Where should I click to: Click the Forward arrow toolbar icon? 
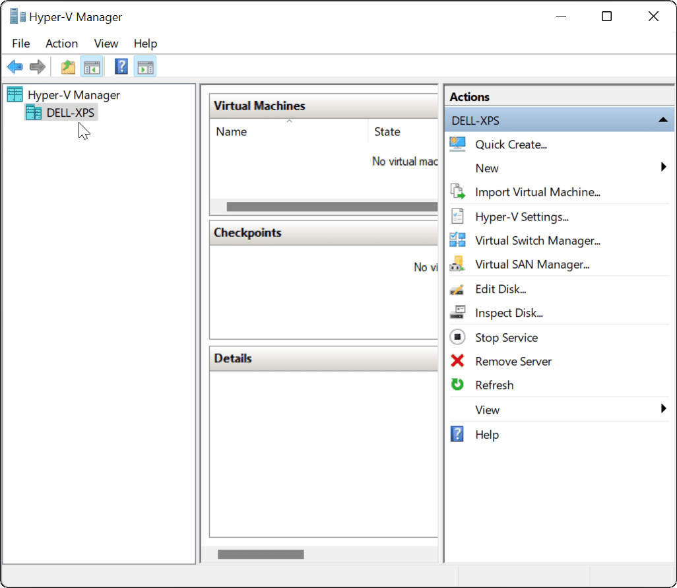coord(38,67)
